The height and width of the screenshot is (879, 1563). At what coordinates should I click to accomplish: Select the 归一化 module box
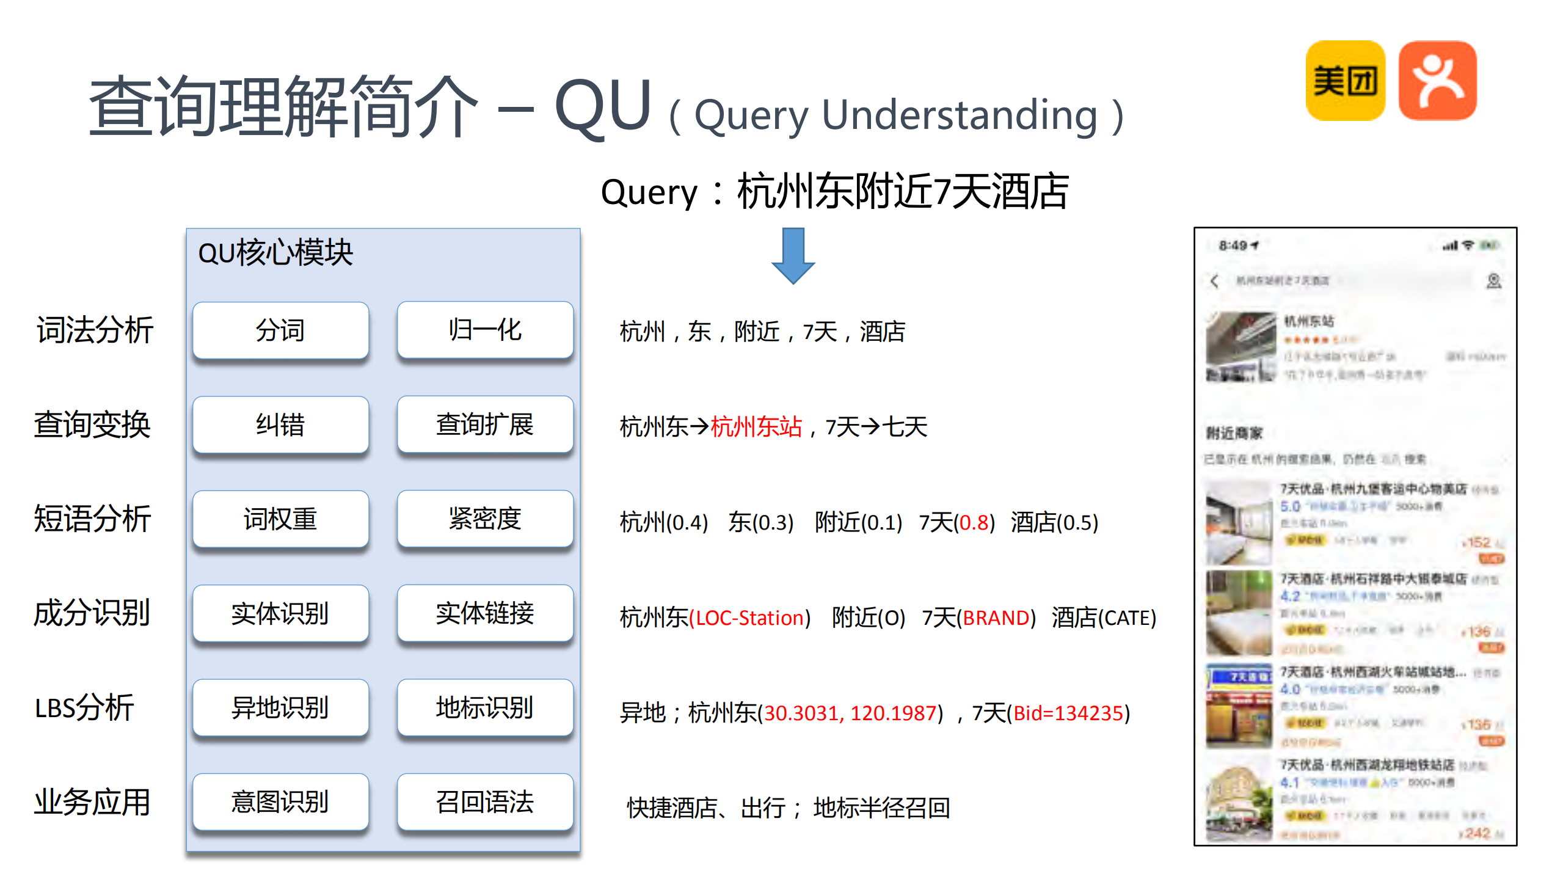(485, 330)
